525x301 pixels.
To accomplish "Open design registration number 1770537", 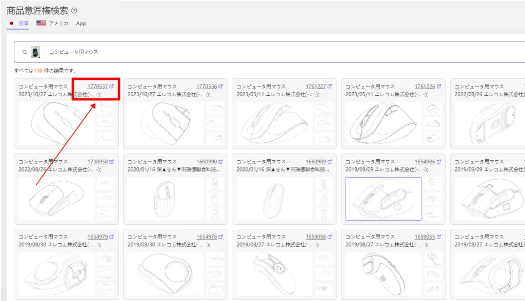I will 97,87.
